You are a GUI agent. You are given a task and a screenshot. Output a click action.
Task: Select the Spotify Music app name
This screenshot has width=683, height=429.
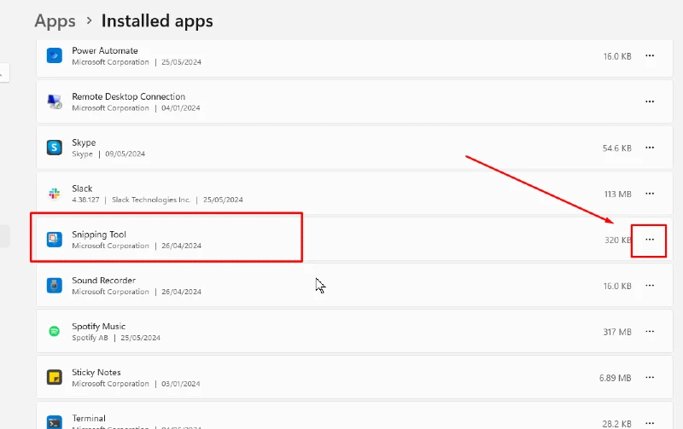coord(98,327)
